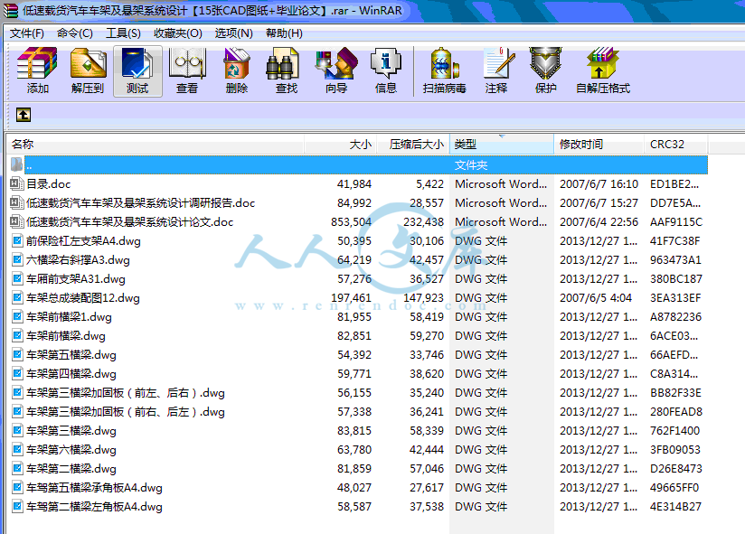Open the 收藏夹(O) menu
The width and height of the screenshot is (745, 534).
tap(178, 33)
